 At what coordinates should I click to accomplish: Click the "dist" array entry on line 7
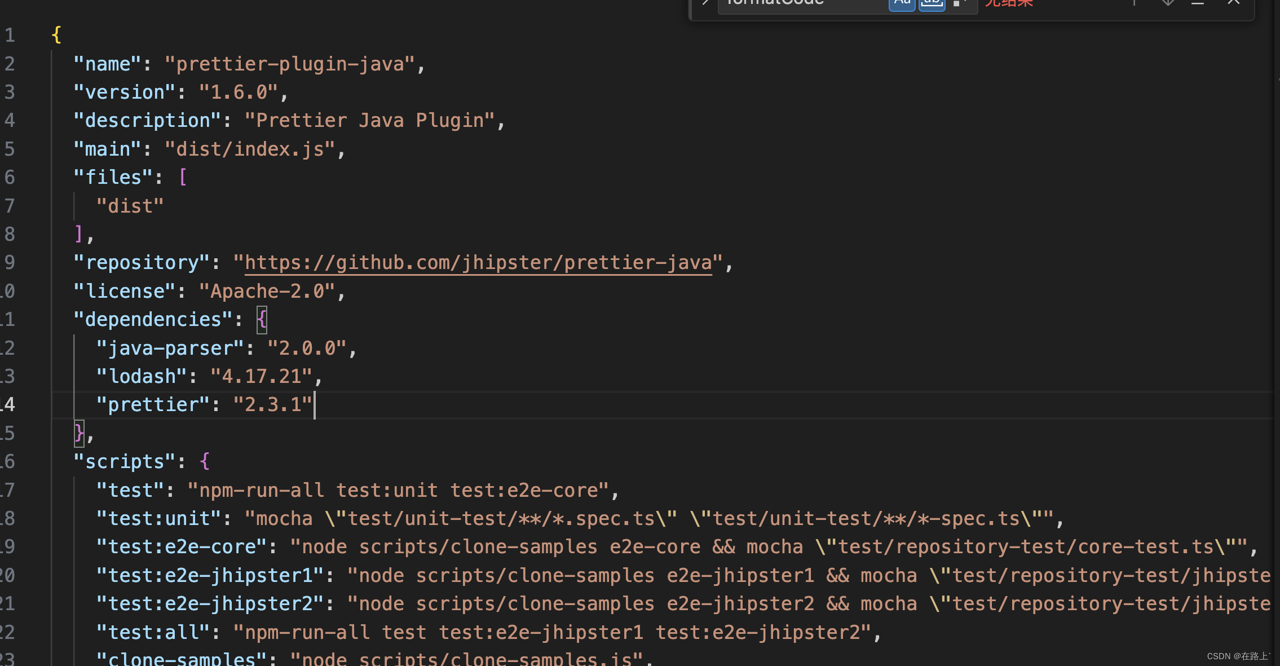coord(130,206)
